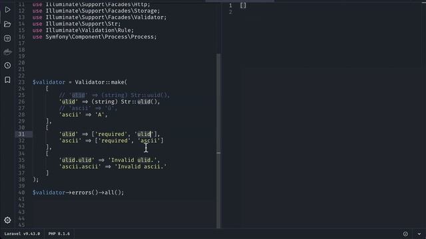Click output pane line number 2
This screenshot has width=426, height=239.
[x=230, y=12]
